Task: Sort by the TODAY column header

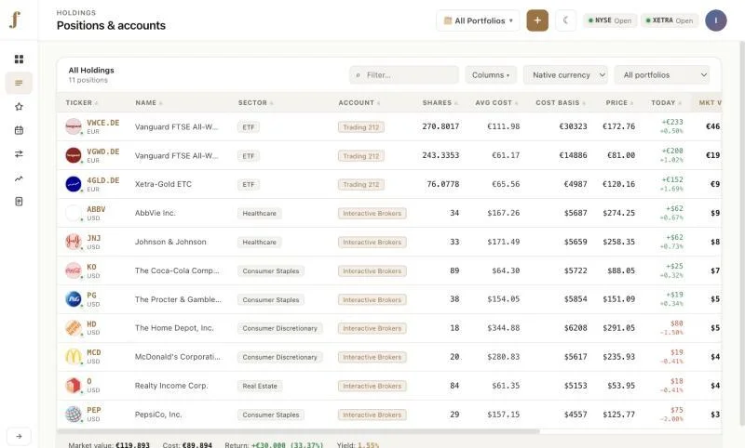Action: click(x=666, y=102)
